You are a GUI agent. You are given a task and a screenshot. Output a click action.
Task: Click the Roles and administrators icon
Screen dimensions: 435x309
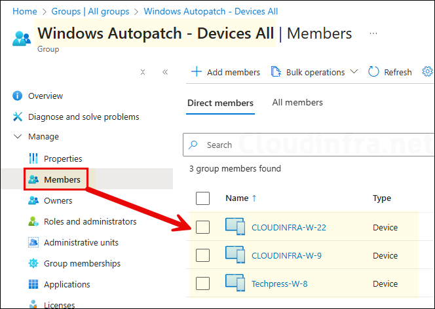coord(33,222)
